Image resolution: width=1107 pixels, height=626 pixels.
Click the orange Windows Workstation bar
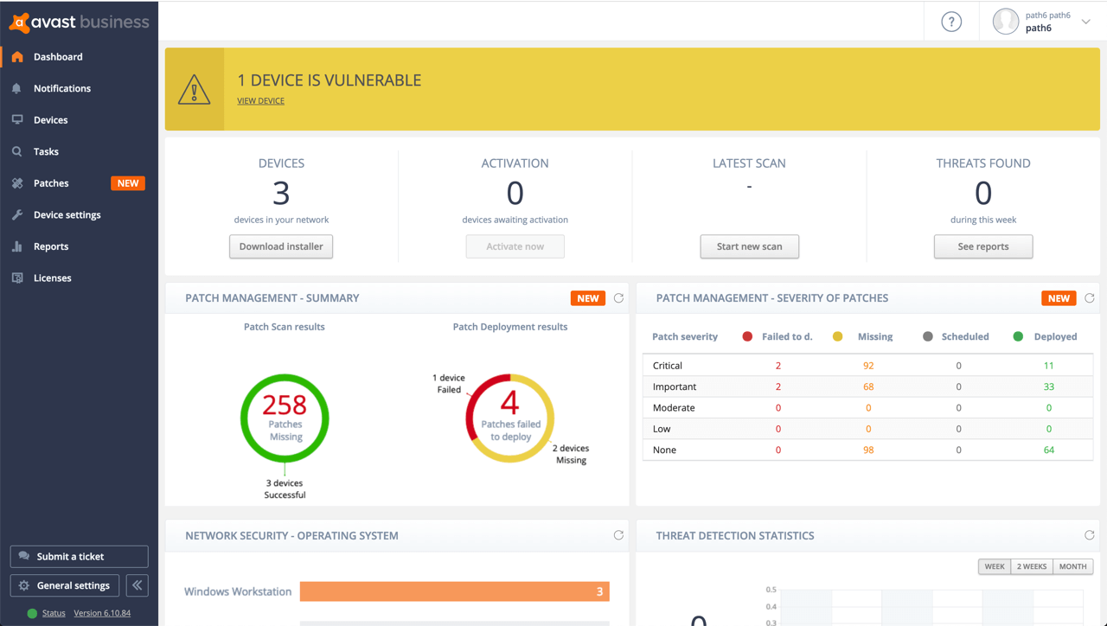coord(454,591)
